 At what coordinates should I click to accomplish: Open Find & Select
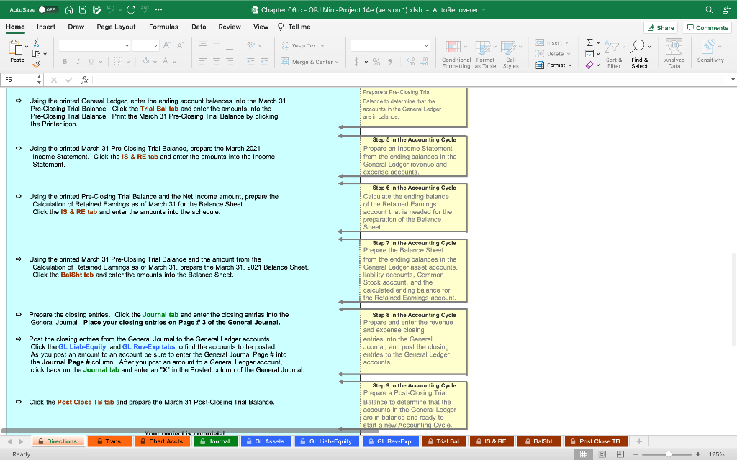(640, 55)
